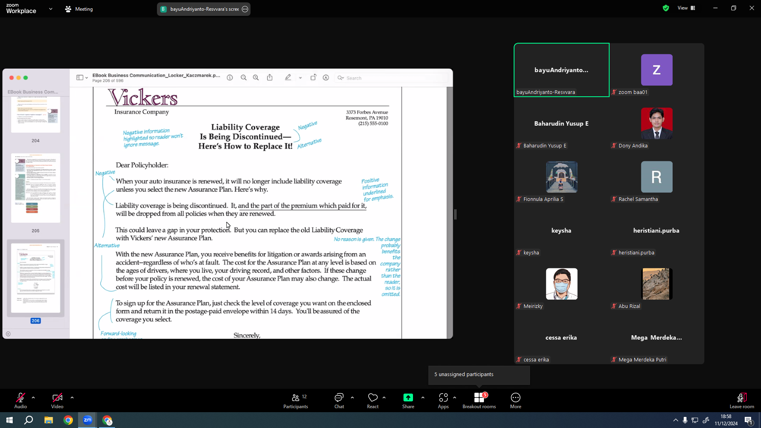Click the plus button below the thumbnails
The image size is (761, 428).
[8, 334]
